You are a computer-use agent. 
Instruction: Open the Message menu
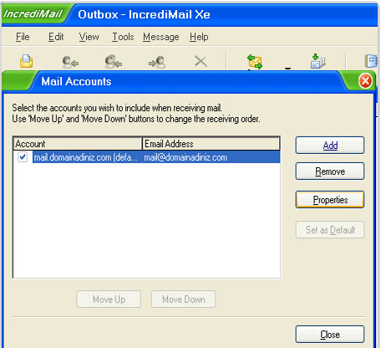[161, 37]
